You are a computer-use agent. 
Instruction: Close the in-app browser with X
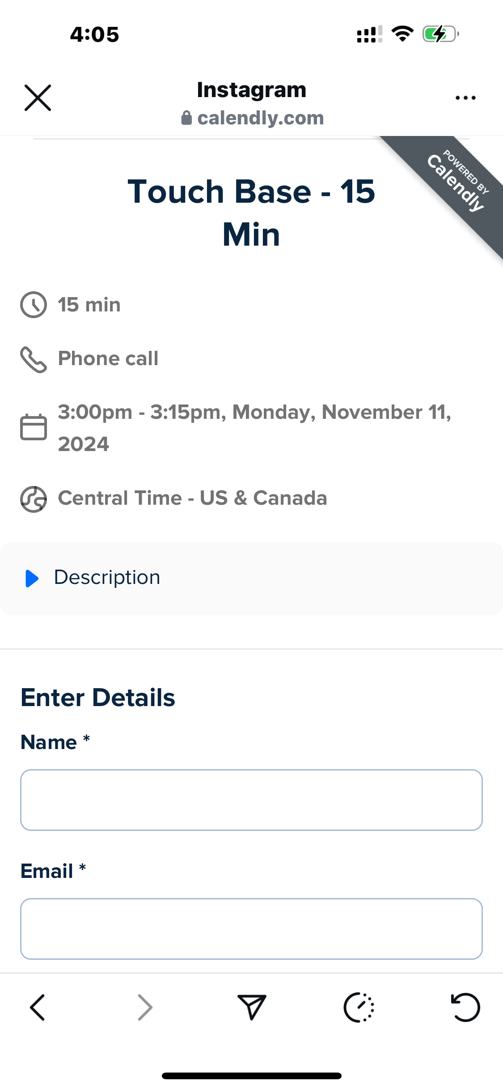38,98
